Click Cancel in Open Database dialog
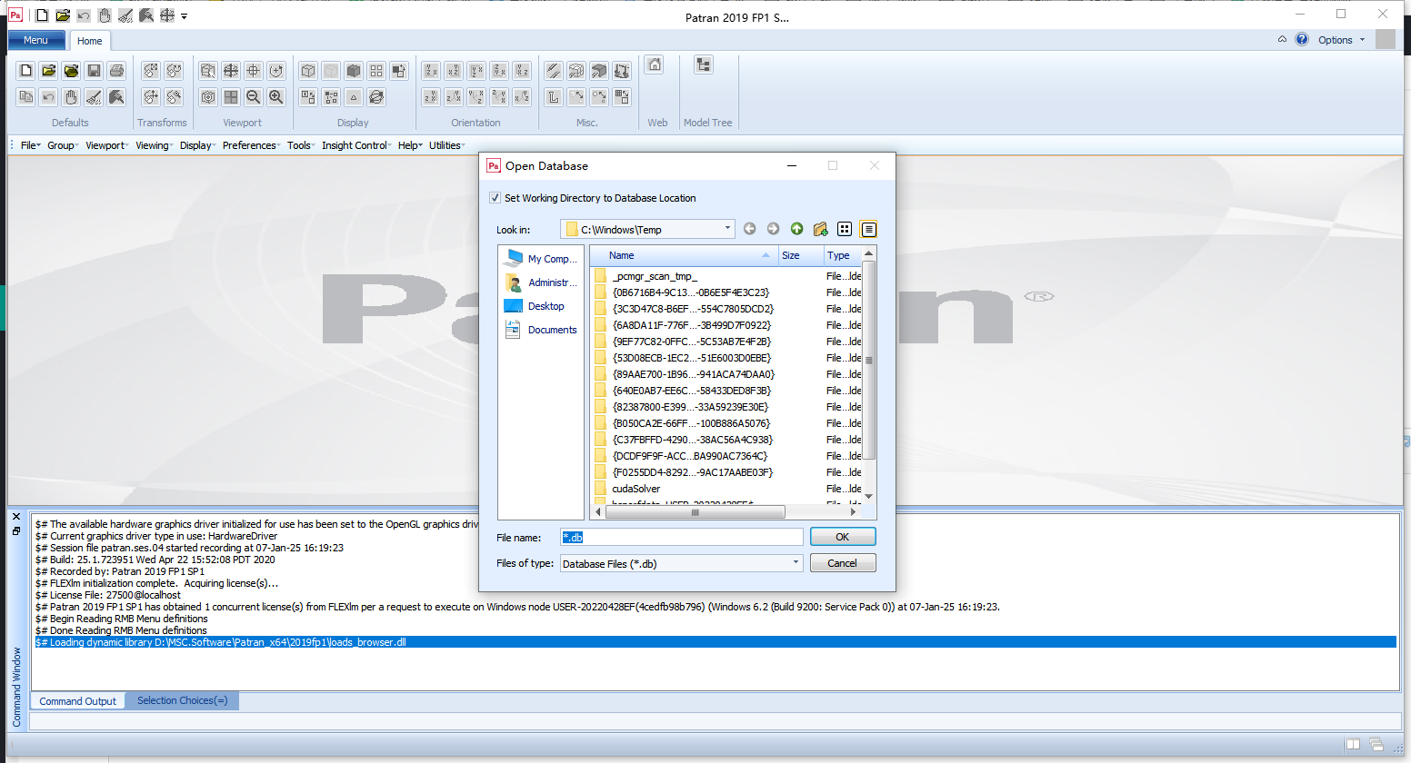The width and height of the screenshot is (1411, 763). click(843, 563)
